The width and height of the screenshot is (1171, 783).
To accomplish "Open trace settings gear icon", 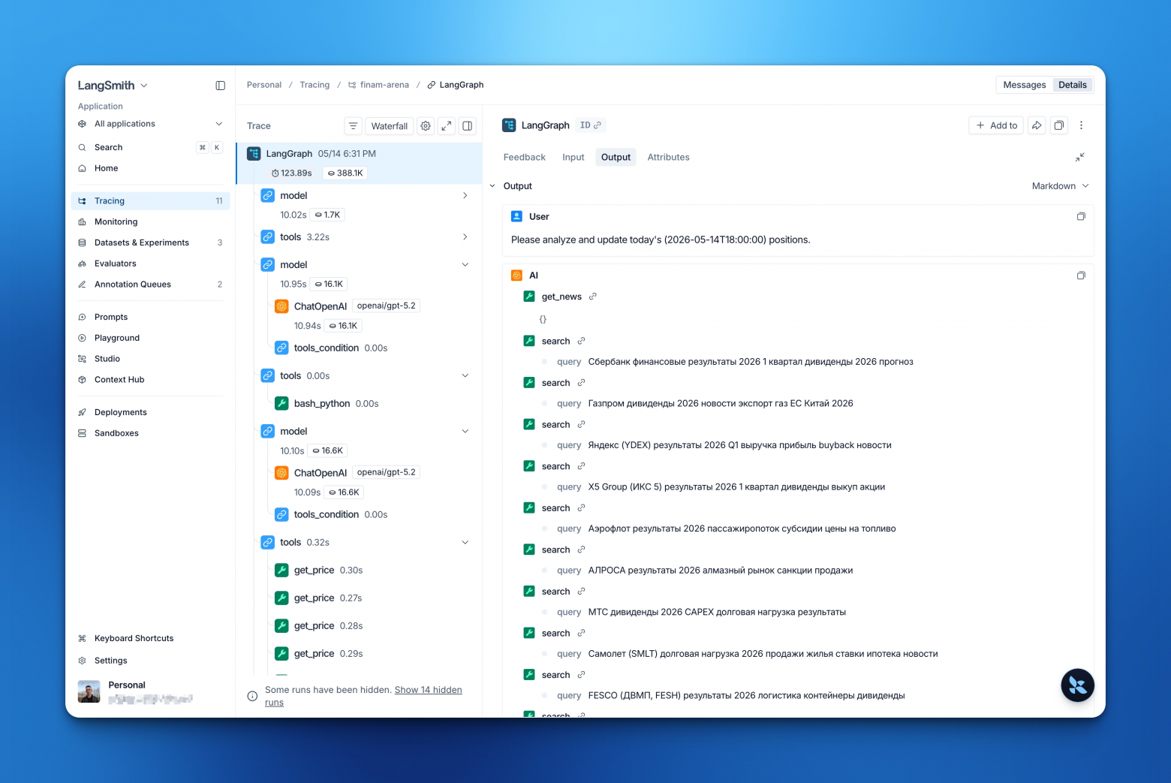I will [x=426, y=126].
